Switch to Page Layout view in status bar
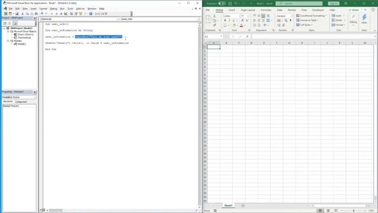This screenshot has height=213, width=378. tap(328, 211)
